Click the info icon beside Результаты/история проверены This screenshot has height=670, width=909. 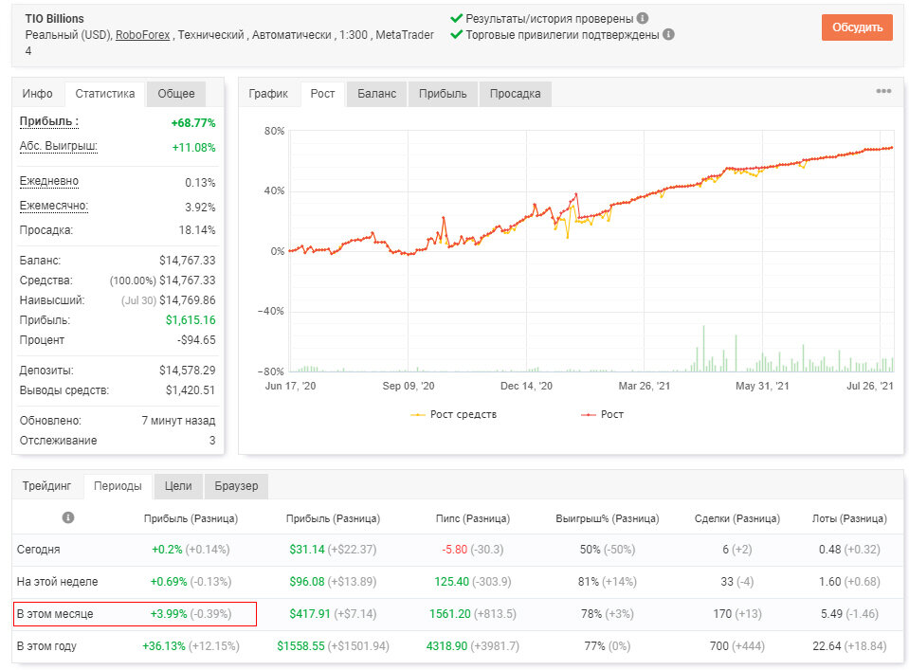pos(643,19)
